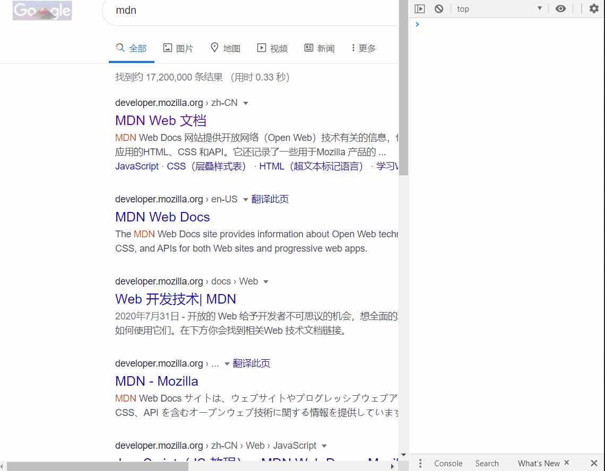The height and width of the screenshot is (471, 605).
Task: Open the live expression eye icon
Action: (x=560, y=9)
